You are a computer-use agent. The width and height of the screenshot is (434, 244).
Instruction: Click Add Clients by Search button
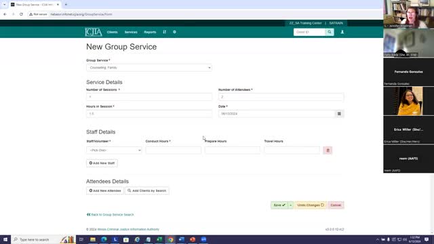click(x=147, y=190)
